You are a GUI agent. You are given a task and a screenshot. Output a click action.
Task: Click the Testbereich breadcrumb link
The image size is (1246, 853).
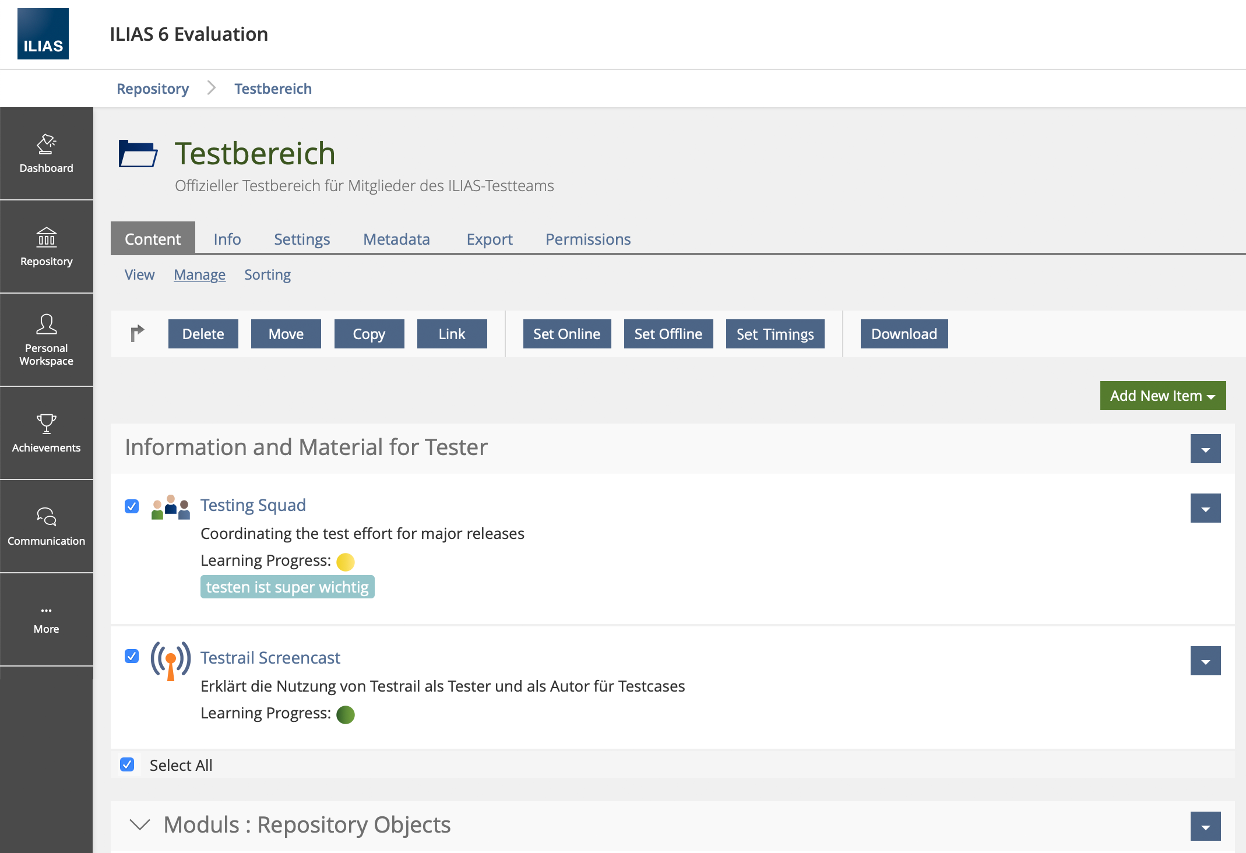[273, 89]
